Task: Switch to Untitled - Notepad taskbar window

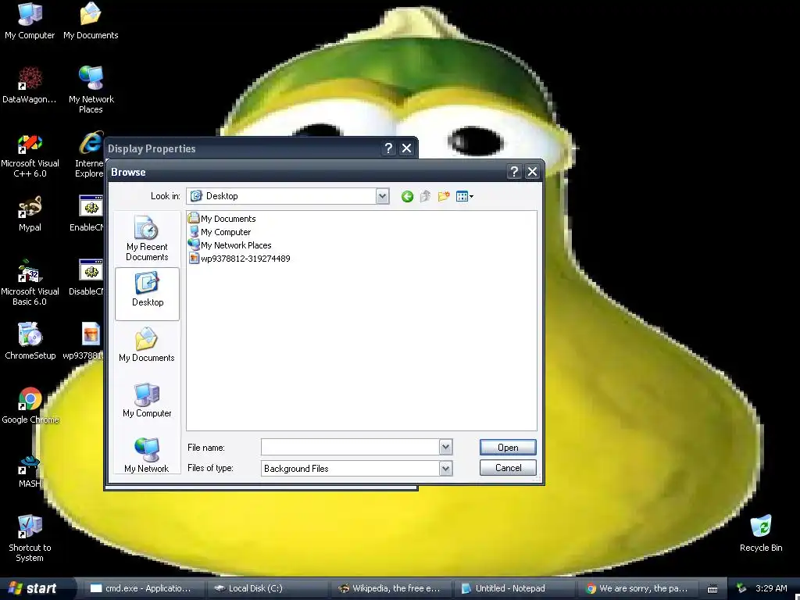Action: point(513,588)
